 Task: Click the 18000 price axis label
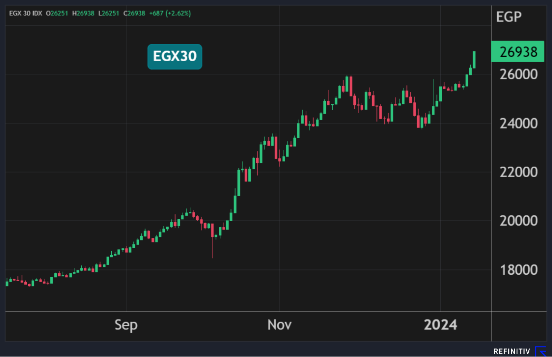519,270
